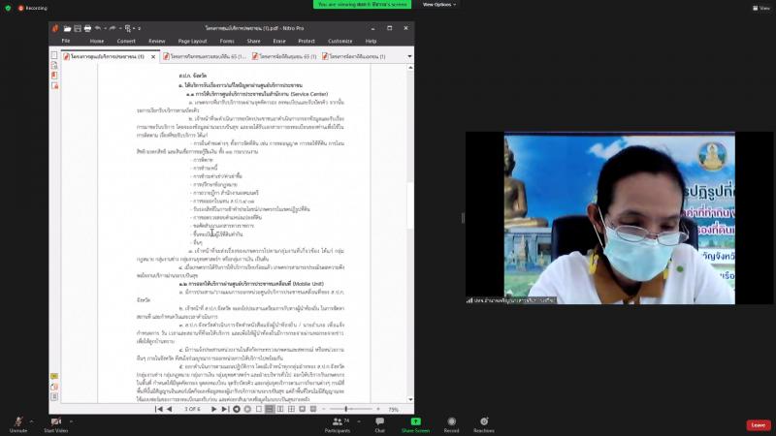Open the second icon in Nitro's left sidebar

coord(54,65)
